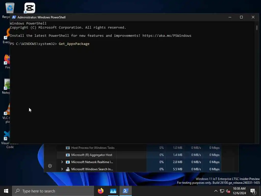Viewport: 261px width, 196px height.
Task: Click the muted volume tray icon
Action: 228,191
